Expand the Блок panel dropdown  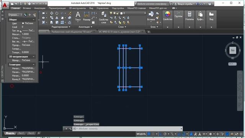click(154, 27)
